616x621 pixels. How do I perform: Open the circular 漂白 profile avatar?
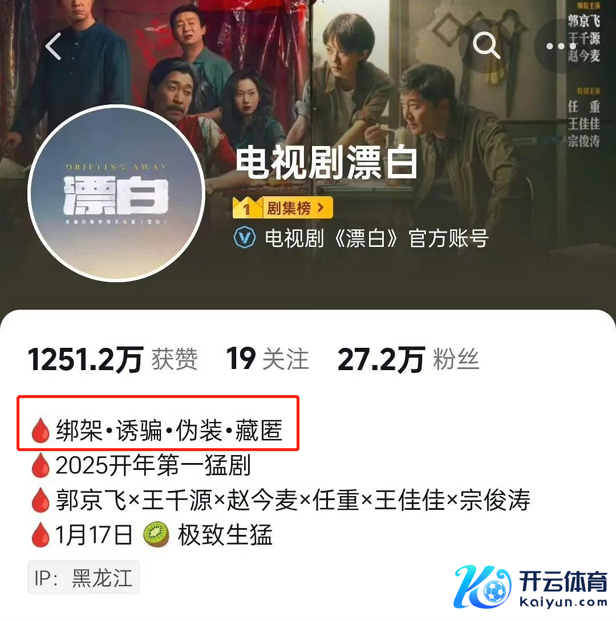(x=116, y=193)
